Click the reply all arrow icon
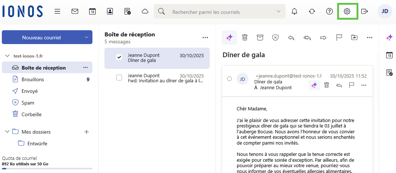Image resolution: width=396 pixels, height=173 pixels. (307, 37)
